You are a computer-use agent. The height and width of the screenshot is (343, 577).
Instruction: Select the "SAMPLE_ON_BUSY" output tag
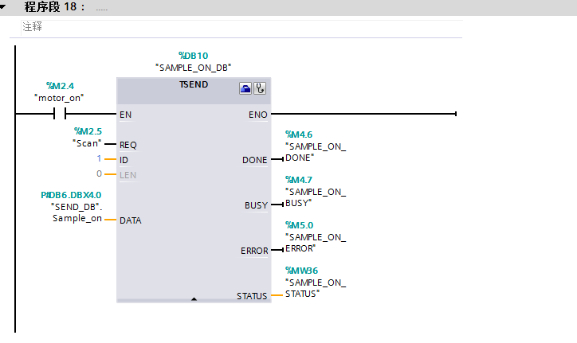point(316,197)
